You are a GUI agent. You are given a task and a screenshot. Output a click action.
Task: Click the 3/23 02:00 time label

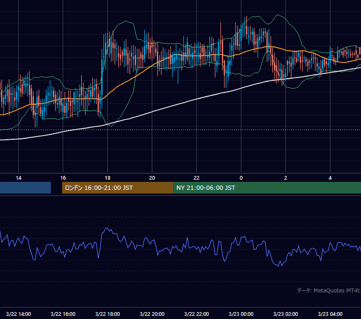286,314
